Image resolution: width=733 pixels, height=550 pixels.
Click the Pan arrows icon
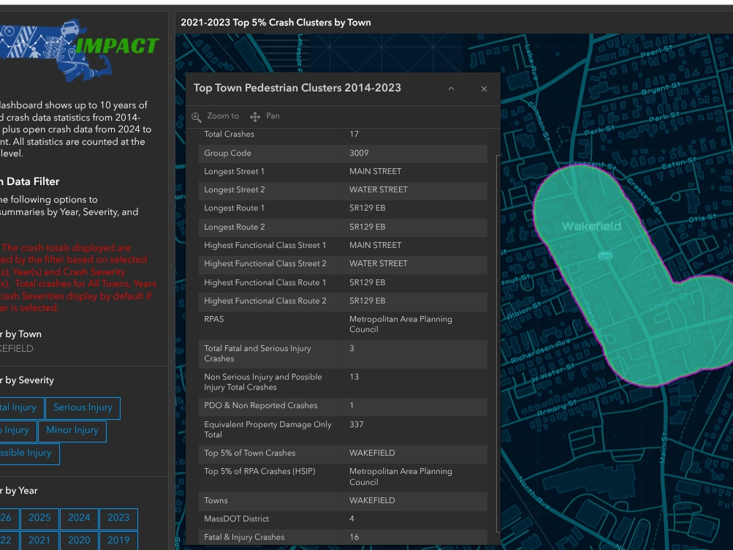(255, 117)
